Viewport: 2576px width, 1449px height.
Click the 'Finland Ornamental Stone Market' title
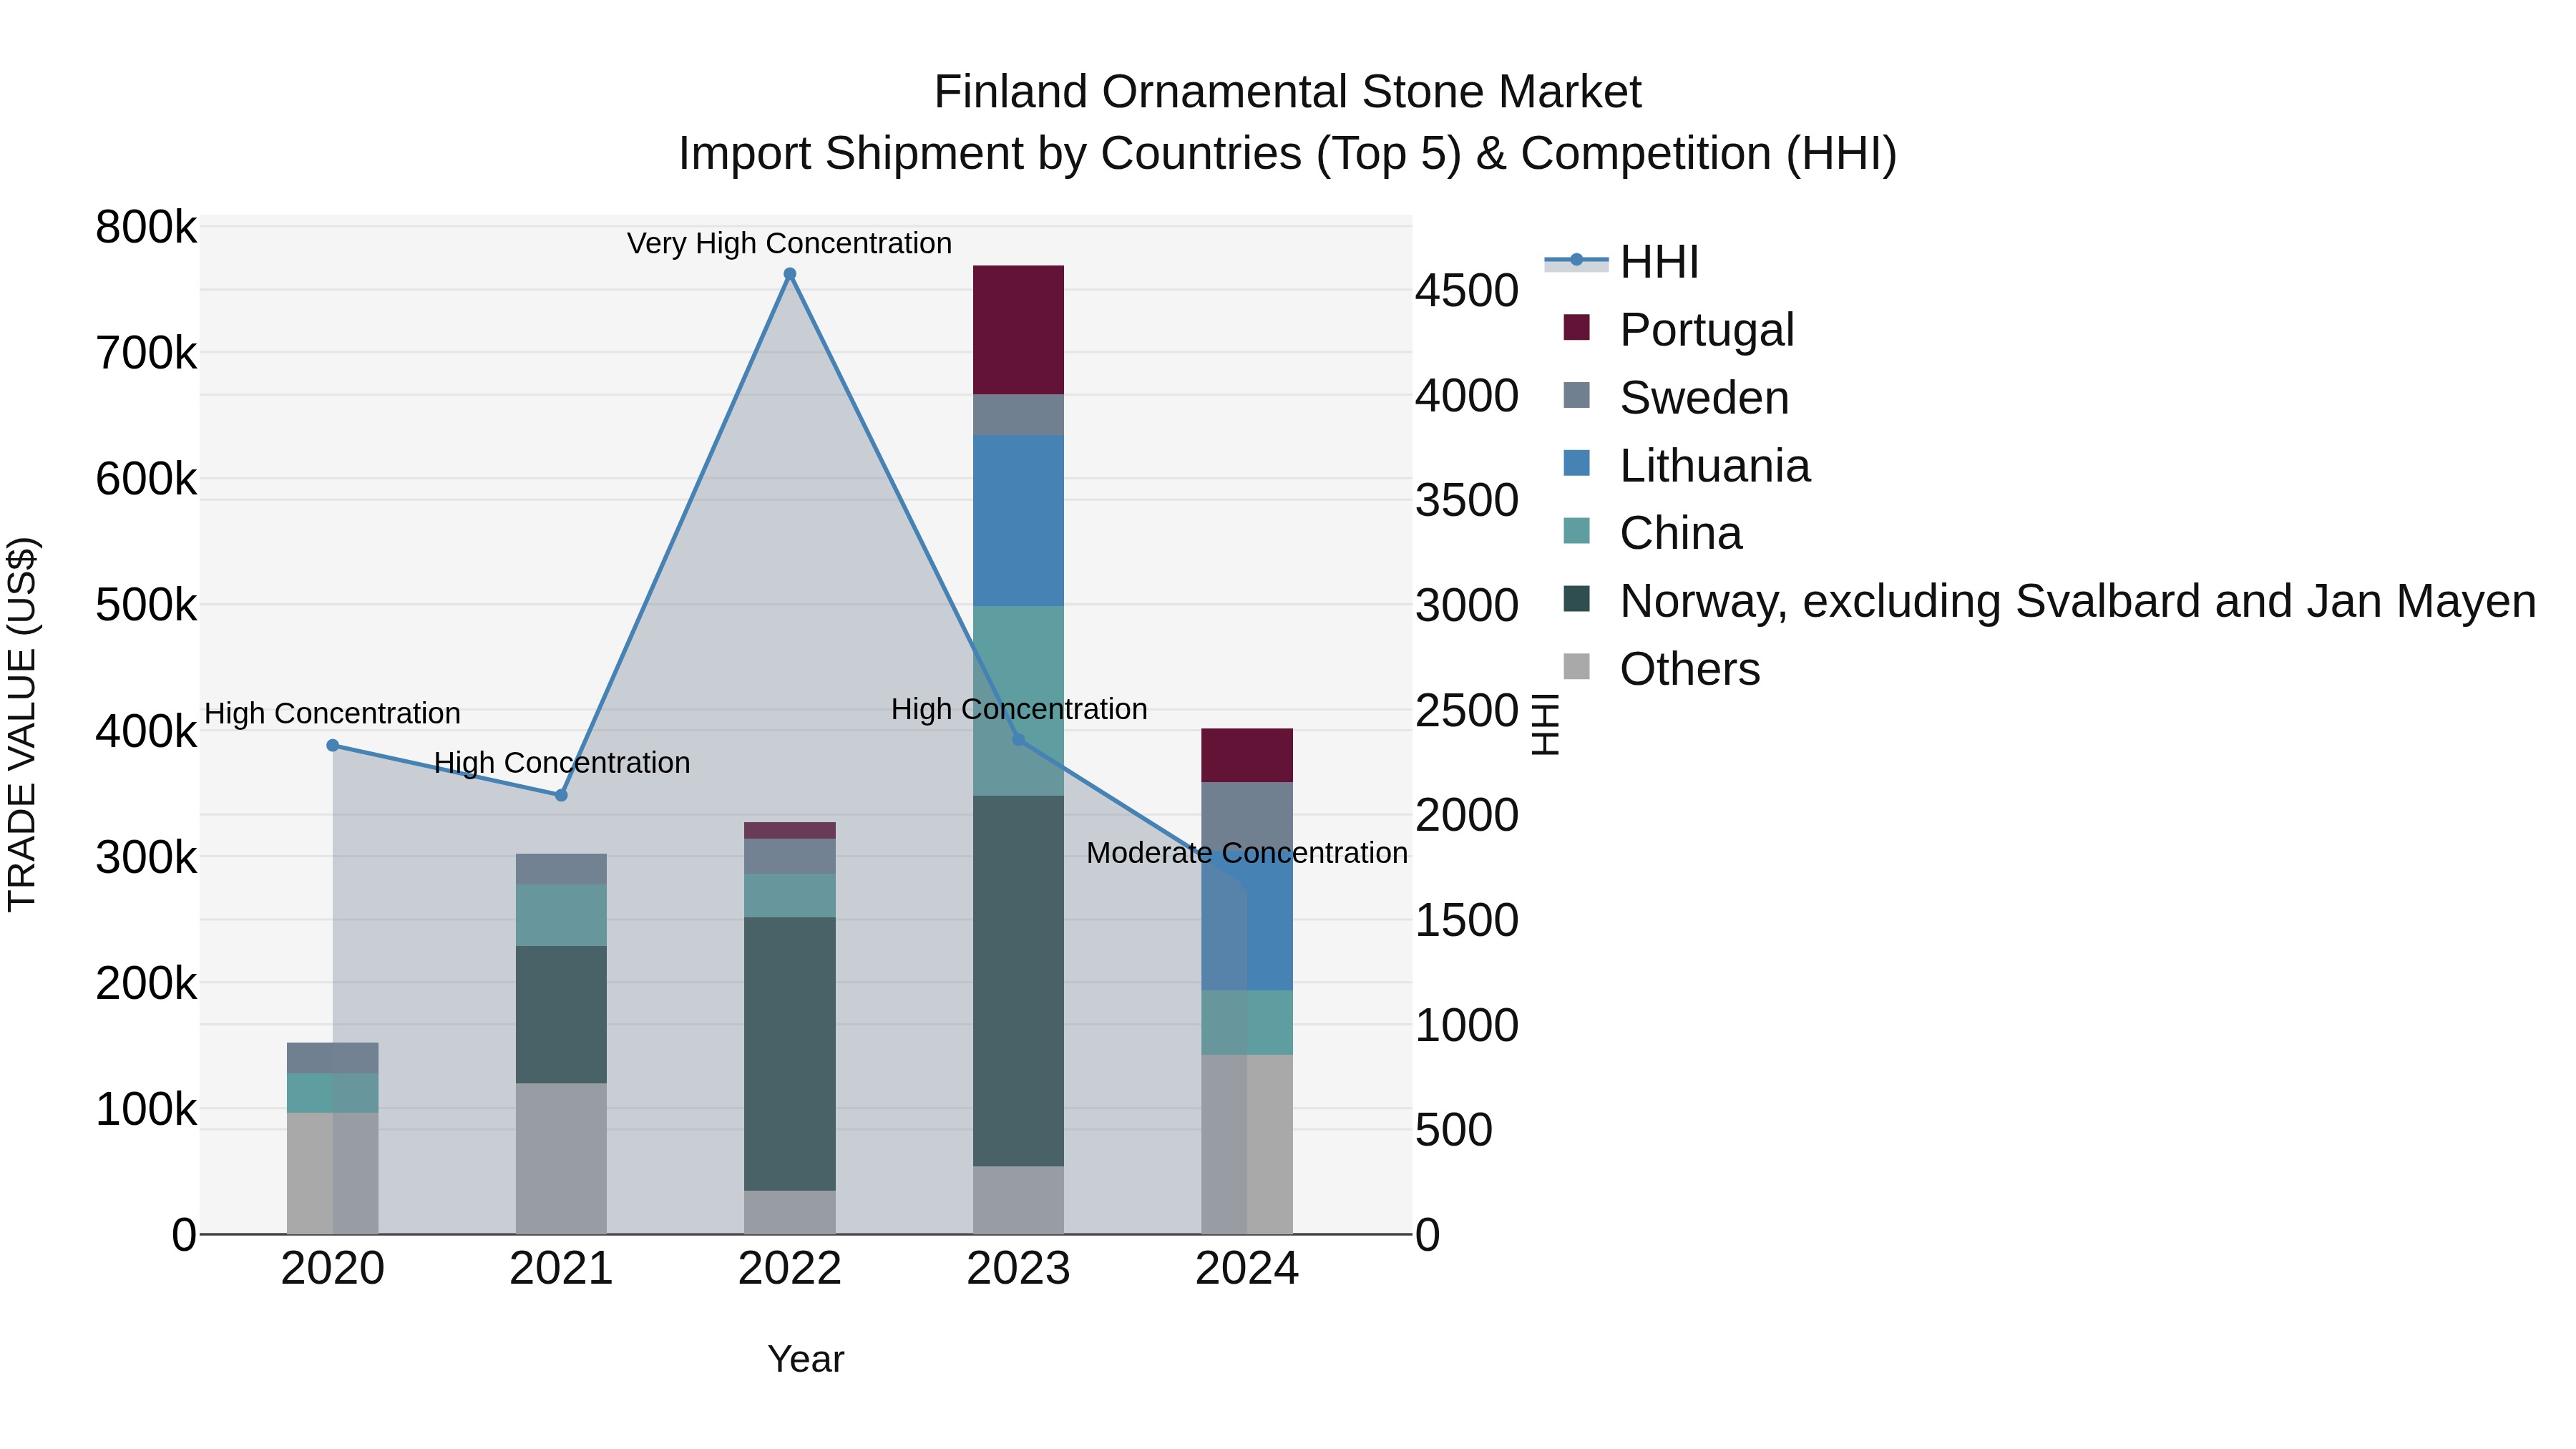[1287, 92]
